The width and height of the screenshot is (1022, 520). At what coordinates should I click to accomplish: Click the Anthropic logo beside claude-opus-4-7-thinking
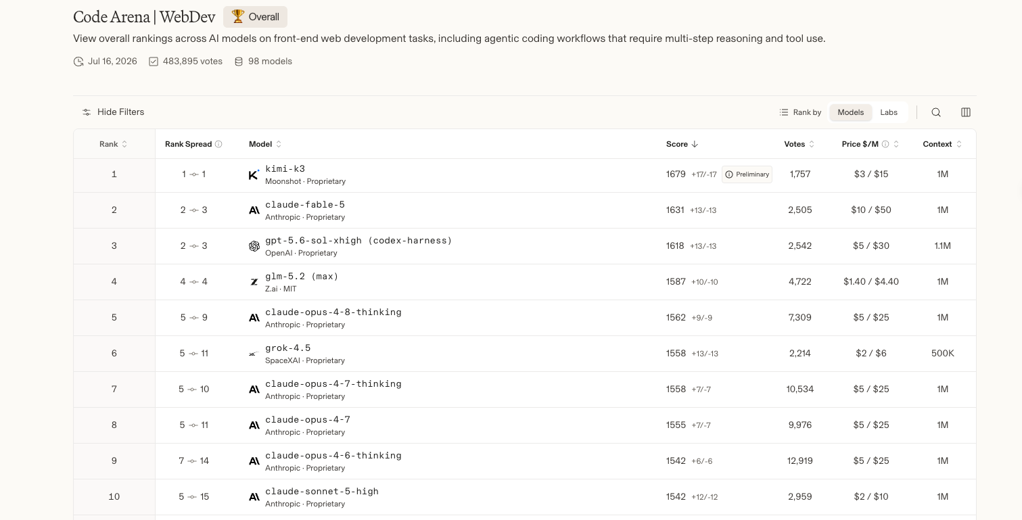pyautogui.click(x=254, y=389)
